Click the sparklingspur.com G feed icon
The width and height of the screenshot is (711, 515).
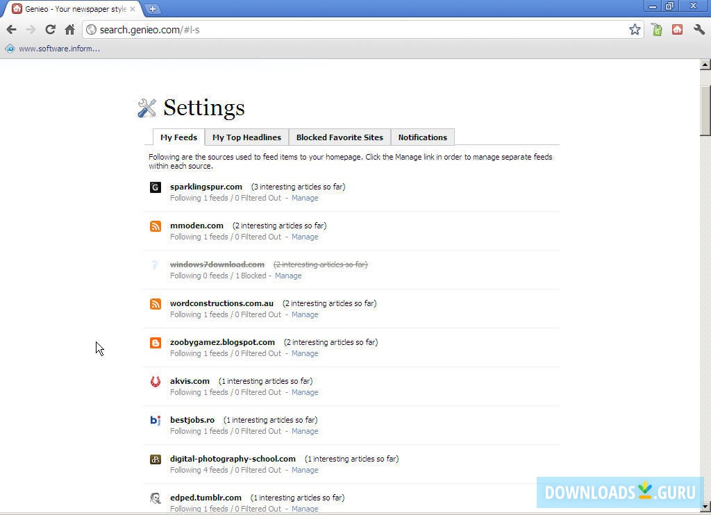point(156,187)
